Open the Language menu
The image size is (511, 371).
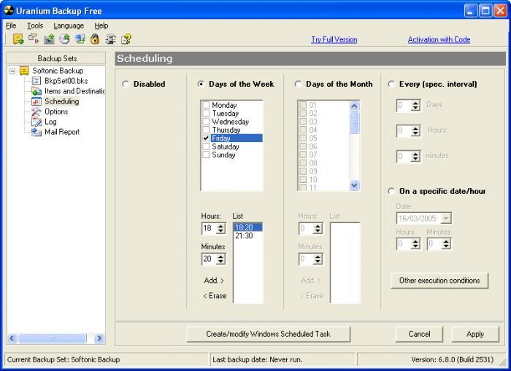pyautogui.click(x=69, y=26)
